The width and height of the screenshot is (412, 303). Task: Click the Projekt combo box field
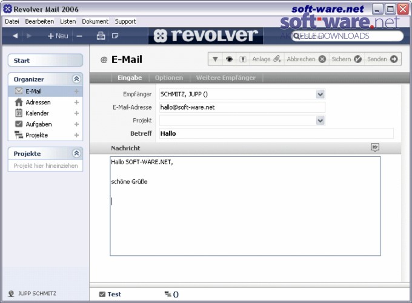[242, 121]
